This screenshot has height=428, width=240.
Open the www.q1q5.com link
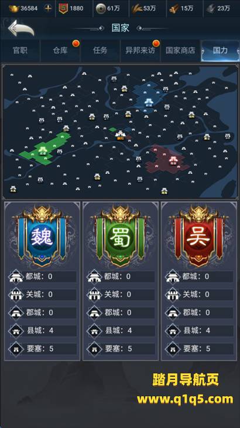pyautogui.click(x=185, y=399)
